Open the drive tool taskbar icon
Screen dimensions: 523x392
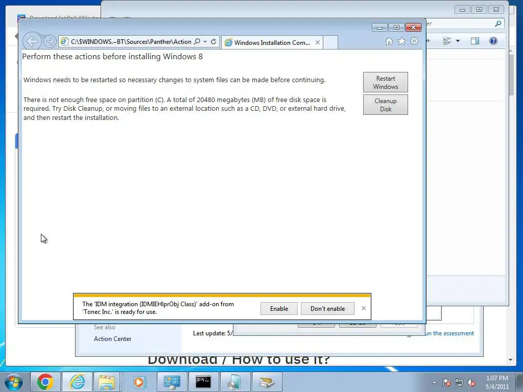pyautogui.click(x=267, y=382)
